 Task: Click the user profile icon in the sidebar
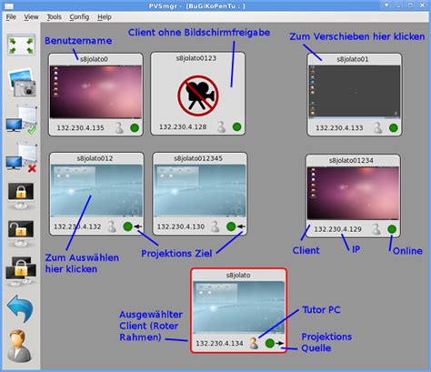pos(19,347)
